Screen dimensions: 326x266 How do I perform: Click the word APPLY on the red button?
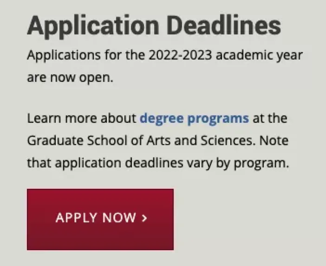(x=76, y=218)
